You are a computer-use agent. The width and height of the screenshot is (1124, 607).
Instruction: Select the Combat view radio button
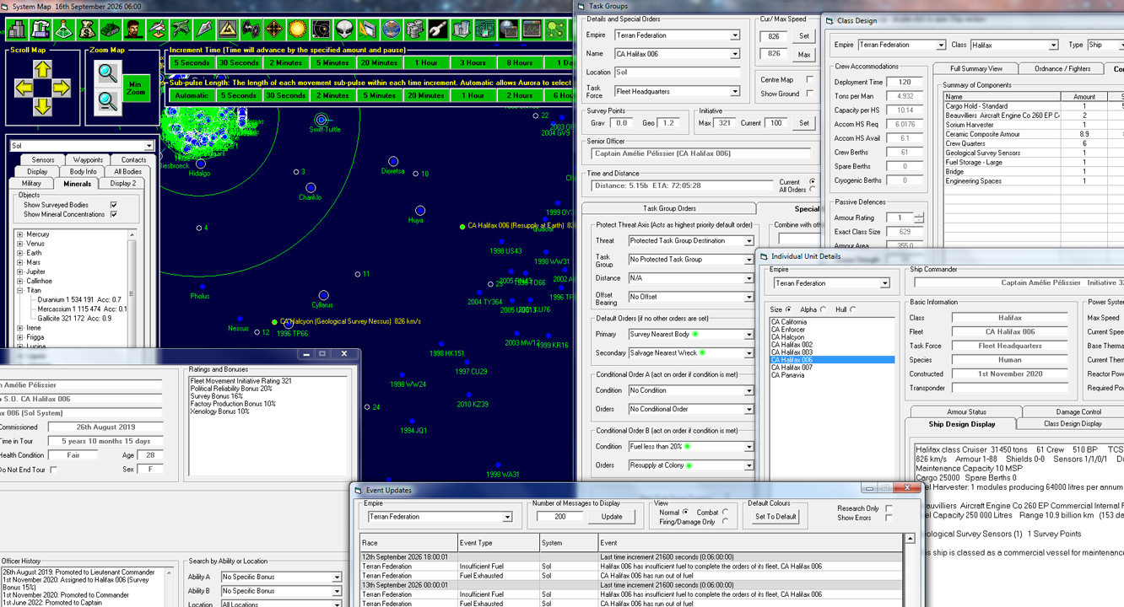(x=726, y=512)
